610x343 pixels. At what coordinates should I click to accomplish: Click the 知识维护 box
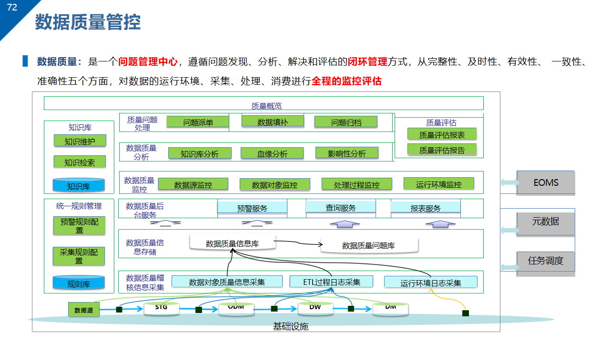(80, 141)
